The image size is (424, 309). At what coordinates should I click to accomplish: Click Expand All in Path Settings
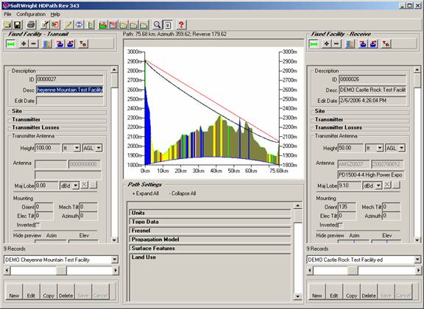(x=146, y=193)
